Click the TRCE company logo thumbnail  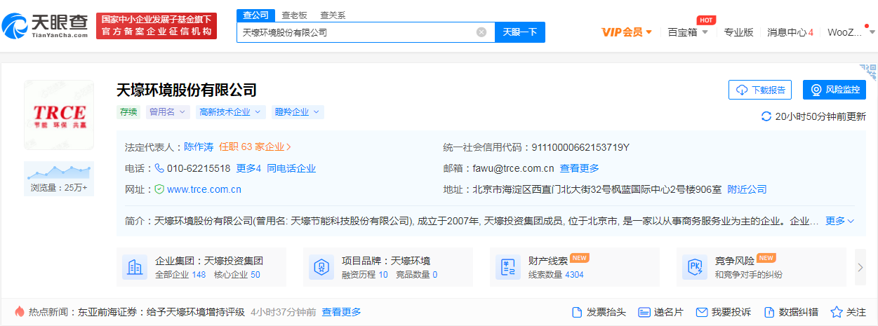pos(59,114)
